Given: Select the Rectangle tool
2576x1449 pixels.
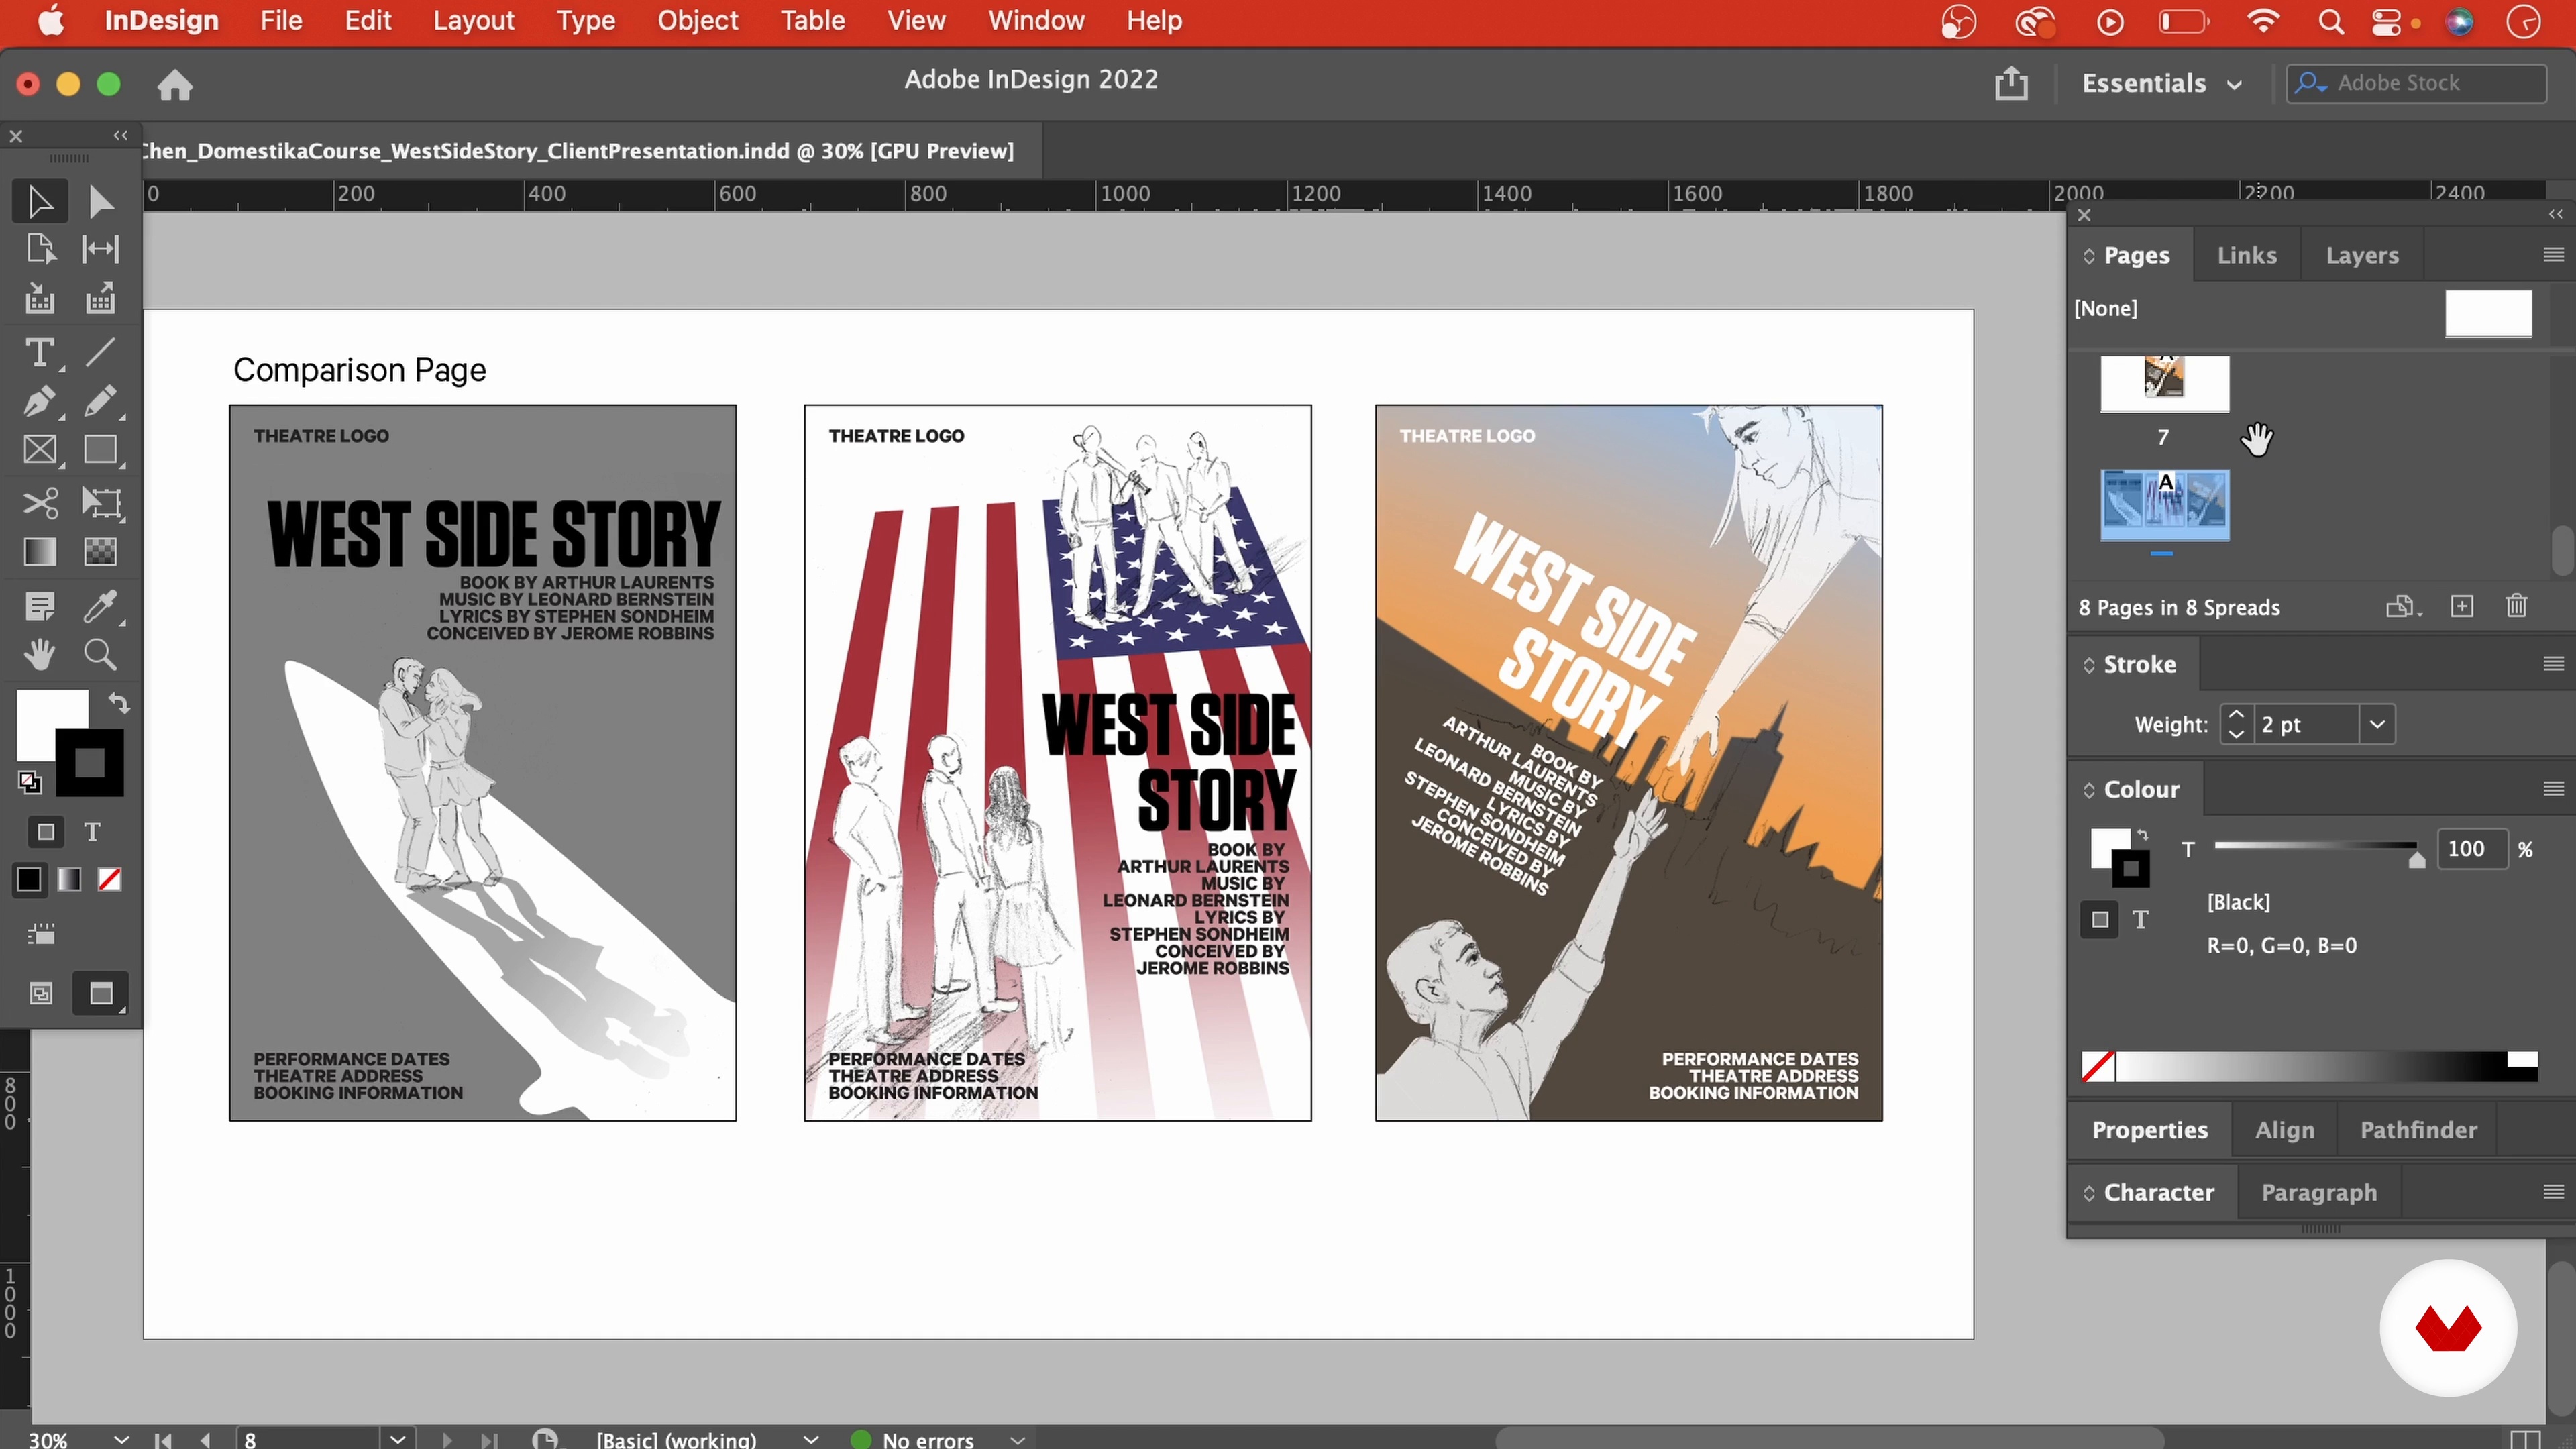Looking at the screenshot, I should point(100,450).
